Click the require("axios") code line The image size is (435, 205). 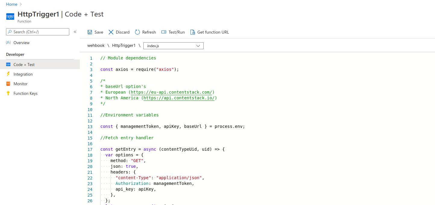140,69
